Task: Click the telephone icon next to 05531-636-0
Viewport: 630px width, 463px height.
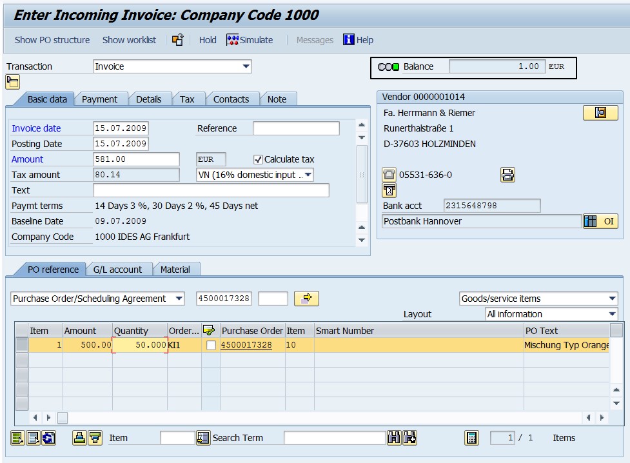Action: [x=389, y=175]
